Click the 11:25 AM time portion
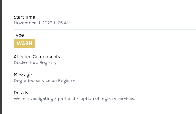 pyautogui.click(x=62, y=23)
